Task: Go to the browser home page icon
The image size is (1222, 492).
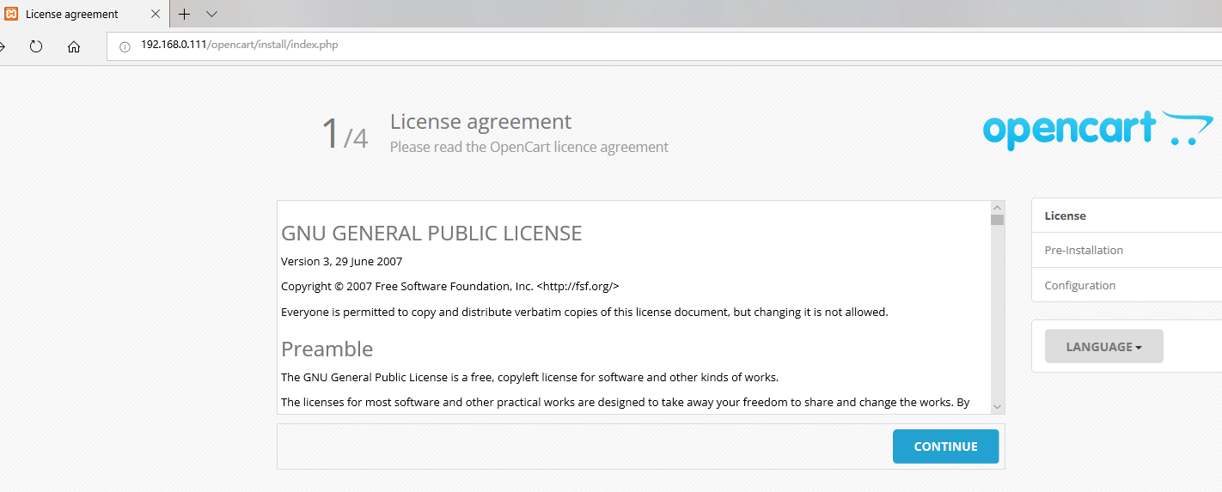Action: click(74, 46)
